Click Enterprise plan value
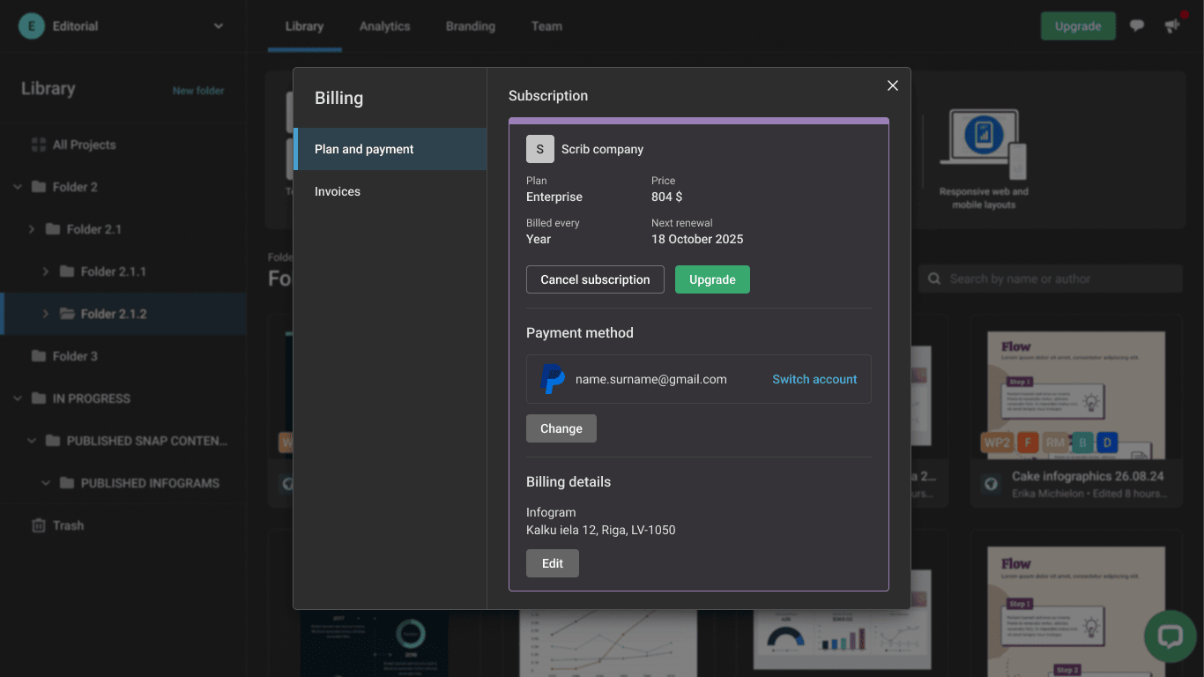Image resolution: width=1204 pixels, height=677 pixels. click(x=554, y=197)
